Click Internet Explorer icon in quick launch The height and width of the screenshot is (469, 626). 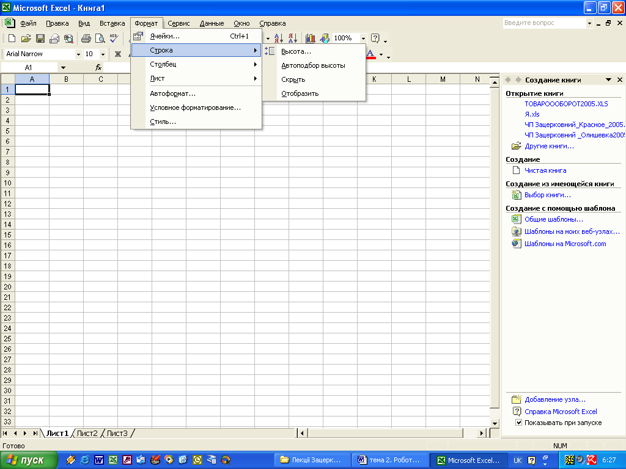(84, 460)
